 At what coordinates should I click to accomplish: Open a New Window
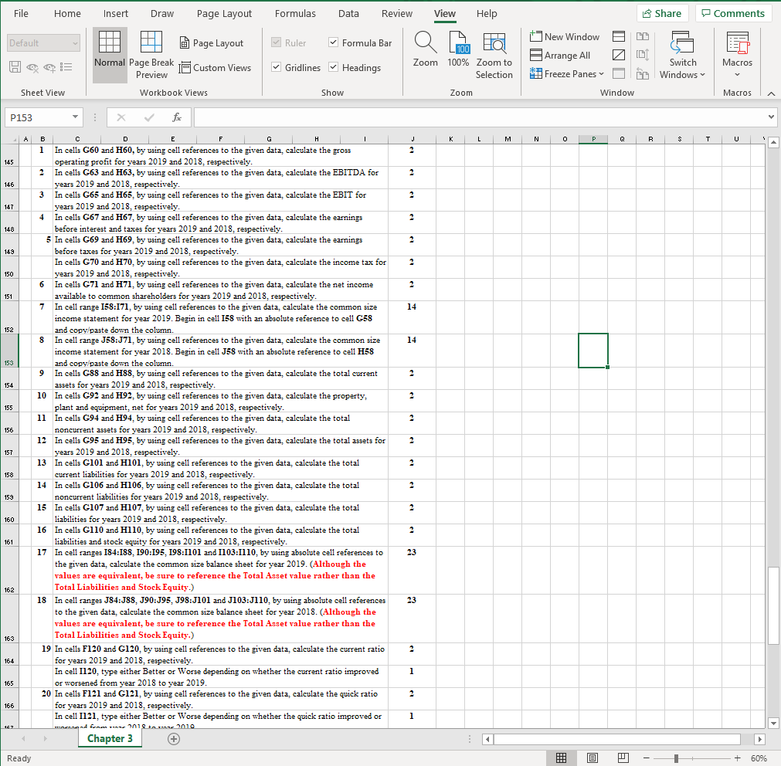[565, 36]
